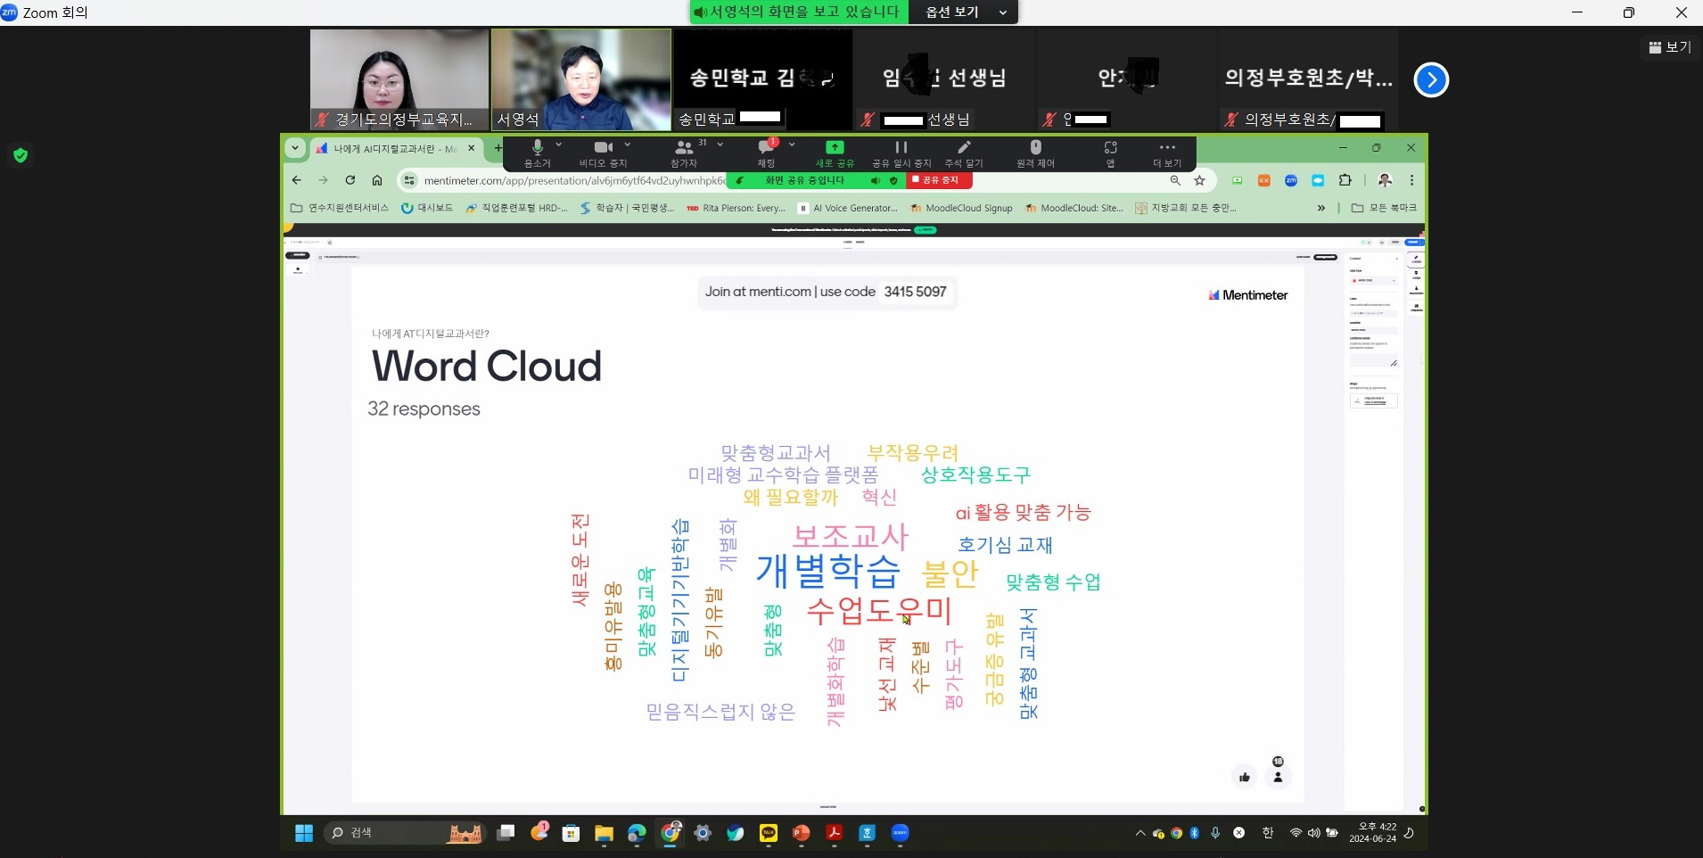
Task: Open 직업훈련포털 HRD bookmark
Action: pyautogui.click(x=517, y=208)
